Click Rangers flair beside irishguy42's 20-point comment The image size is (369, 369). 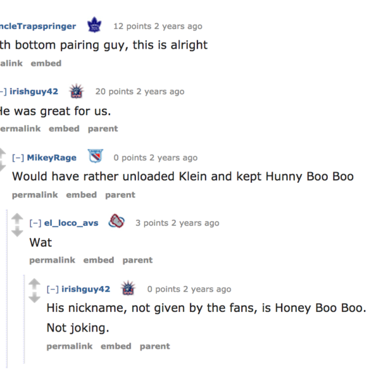tap(77, 92)
